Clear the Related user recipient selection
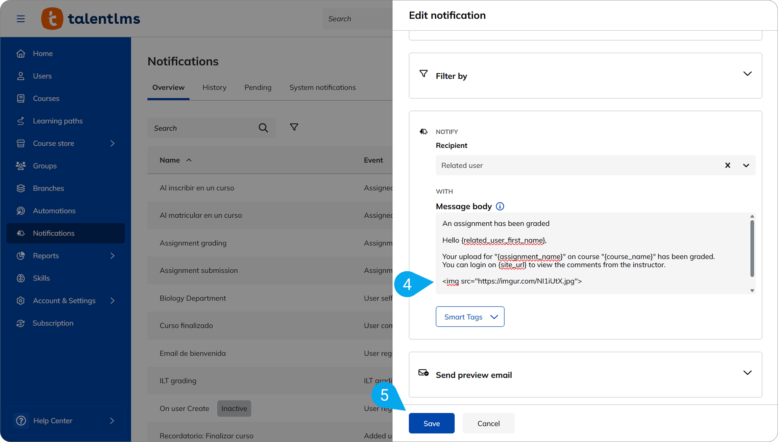778x442 pixels. 728,165
